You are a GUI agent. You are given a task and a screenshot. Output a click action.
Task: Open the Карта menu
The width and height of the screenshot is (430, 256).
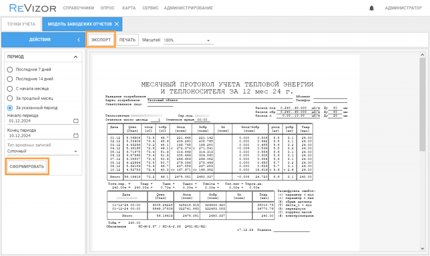tap(129, 8)
